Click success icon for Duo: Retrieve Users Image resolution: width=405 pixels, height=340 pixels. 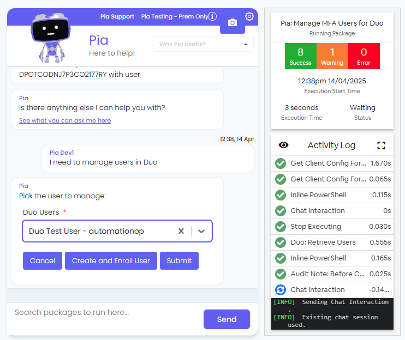[x=281, y=242]
